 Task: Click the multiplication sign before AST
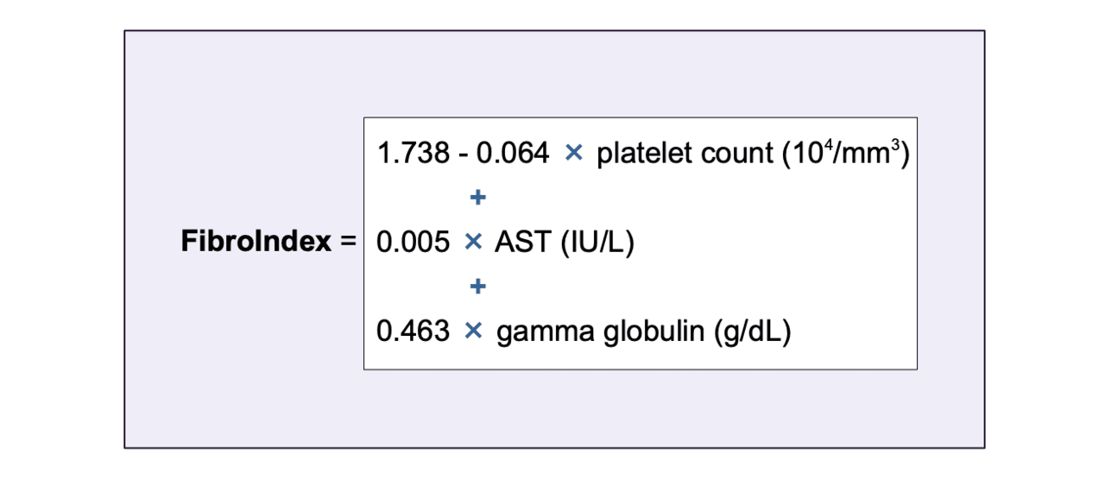coord(472,243)
